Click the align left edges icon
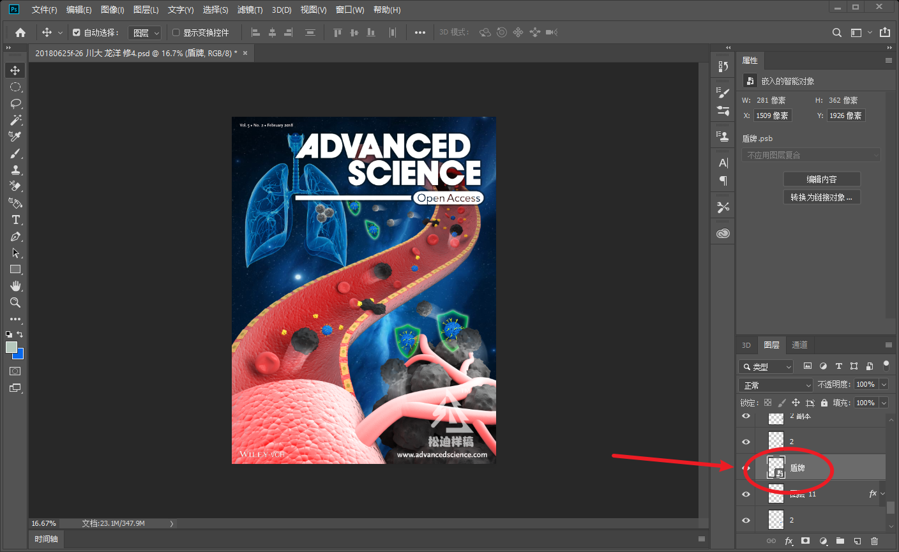This screenshot has height=552, width=899. pos(255,33)
